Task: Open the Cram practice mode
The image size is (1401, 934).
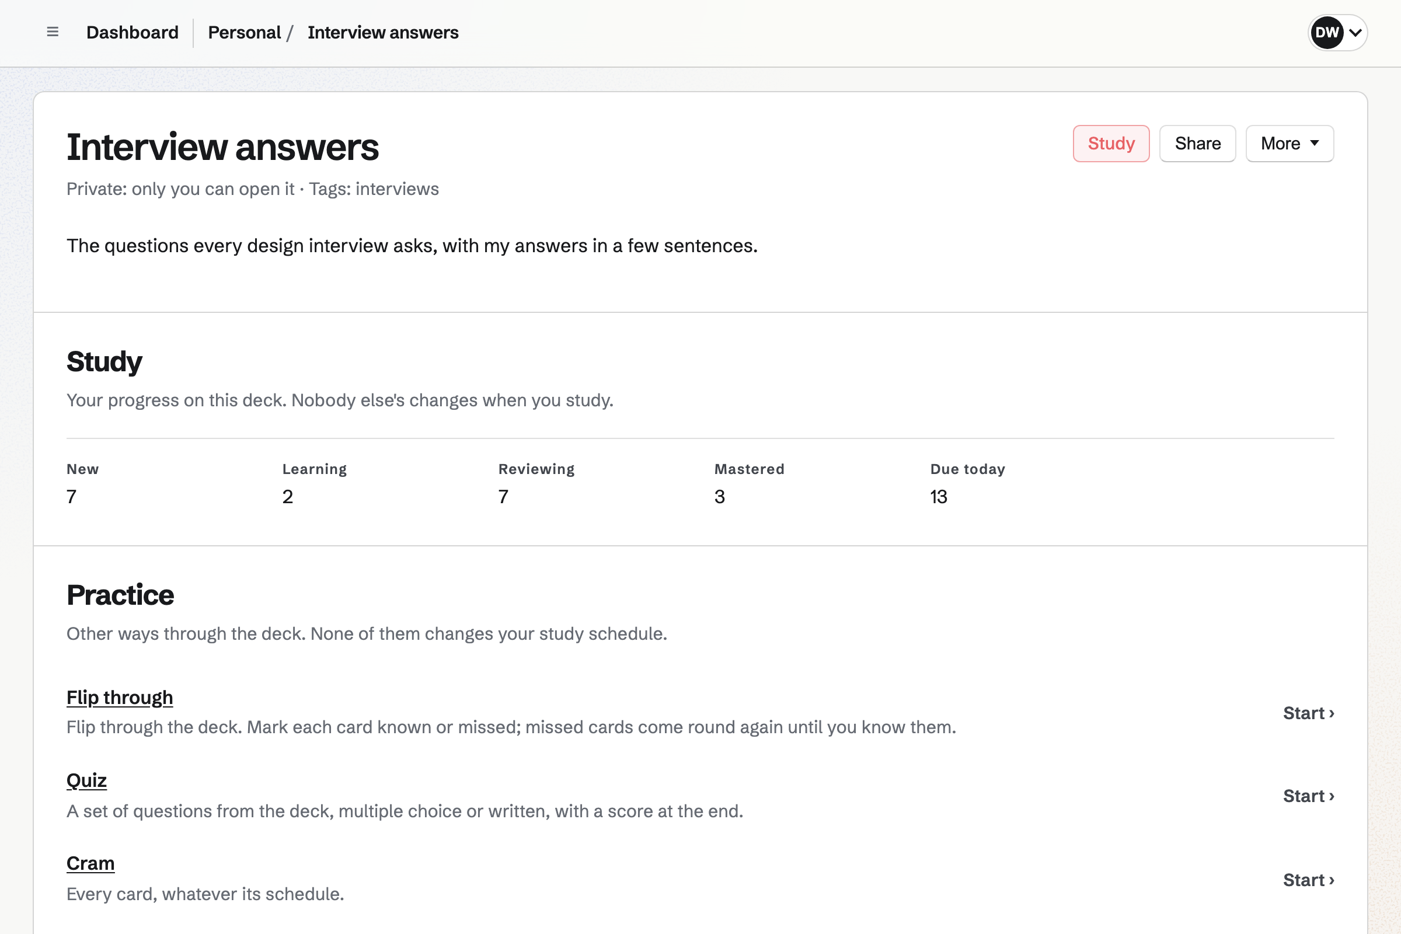Action: [90, 863]
